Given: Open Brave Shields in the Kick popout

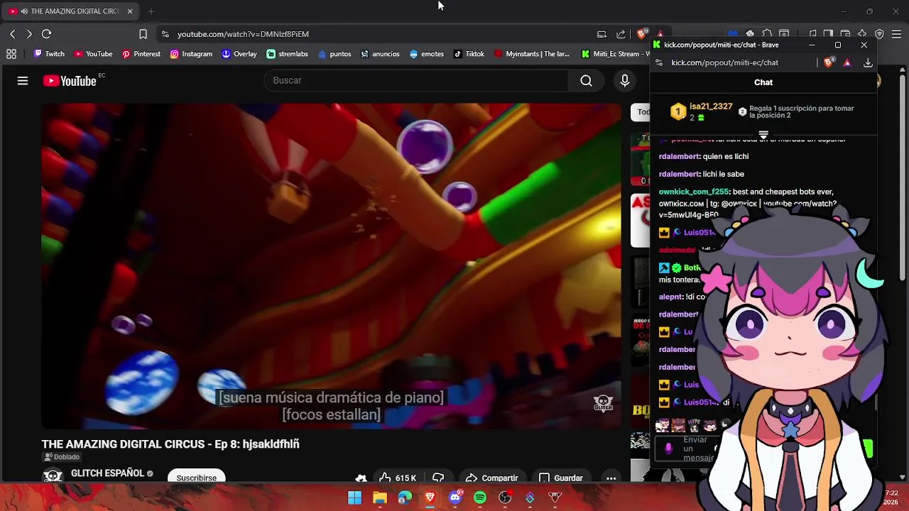Looking at the screenshot, I should coord(828,63).
